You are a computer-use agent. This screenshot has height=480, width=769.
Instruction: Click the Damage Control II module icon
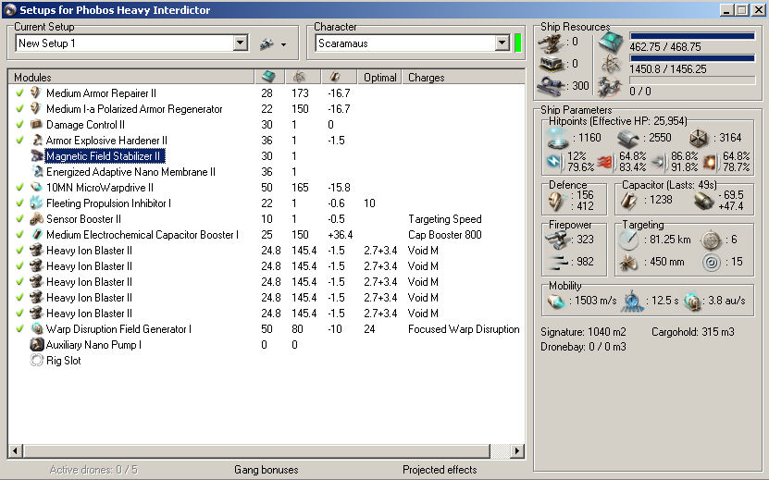(37, 125)
